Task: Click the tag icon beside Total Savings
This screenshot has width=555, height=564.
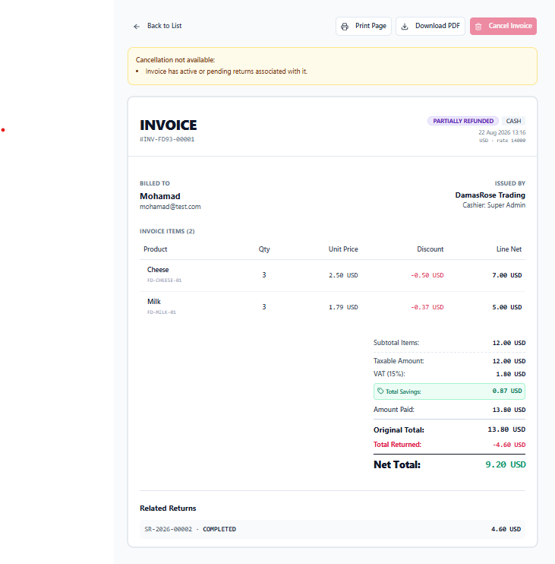Action: pos(380,391)
